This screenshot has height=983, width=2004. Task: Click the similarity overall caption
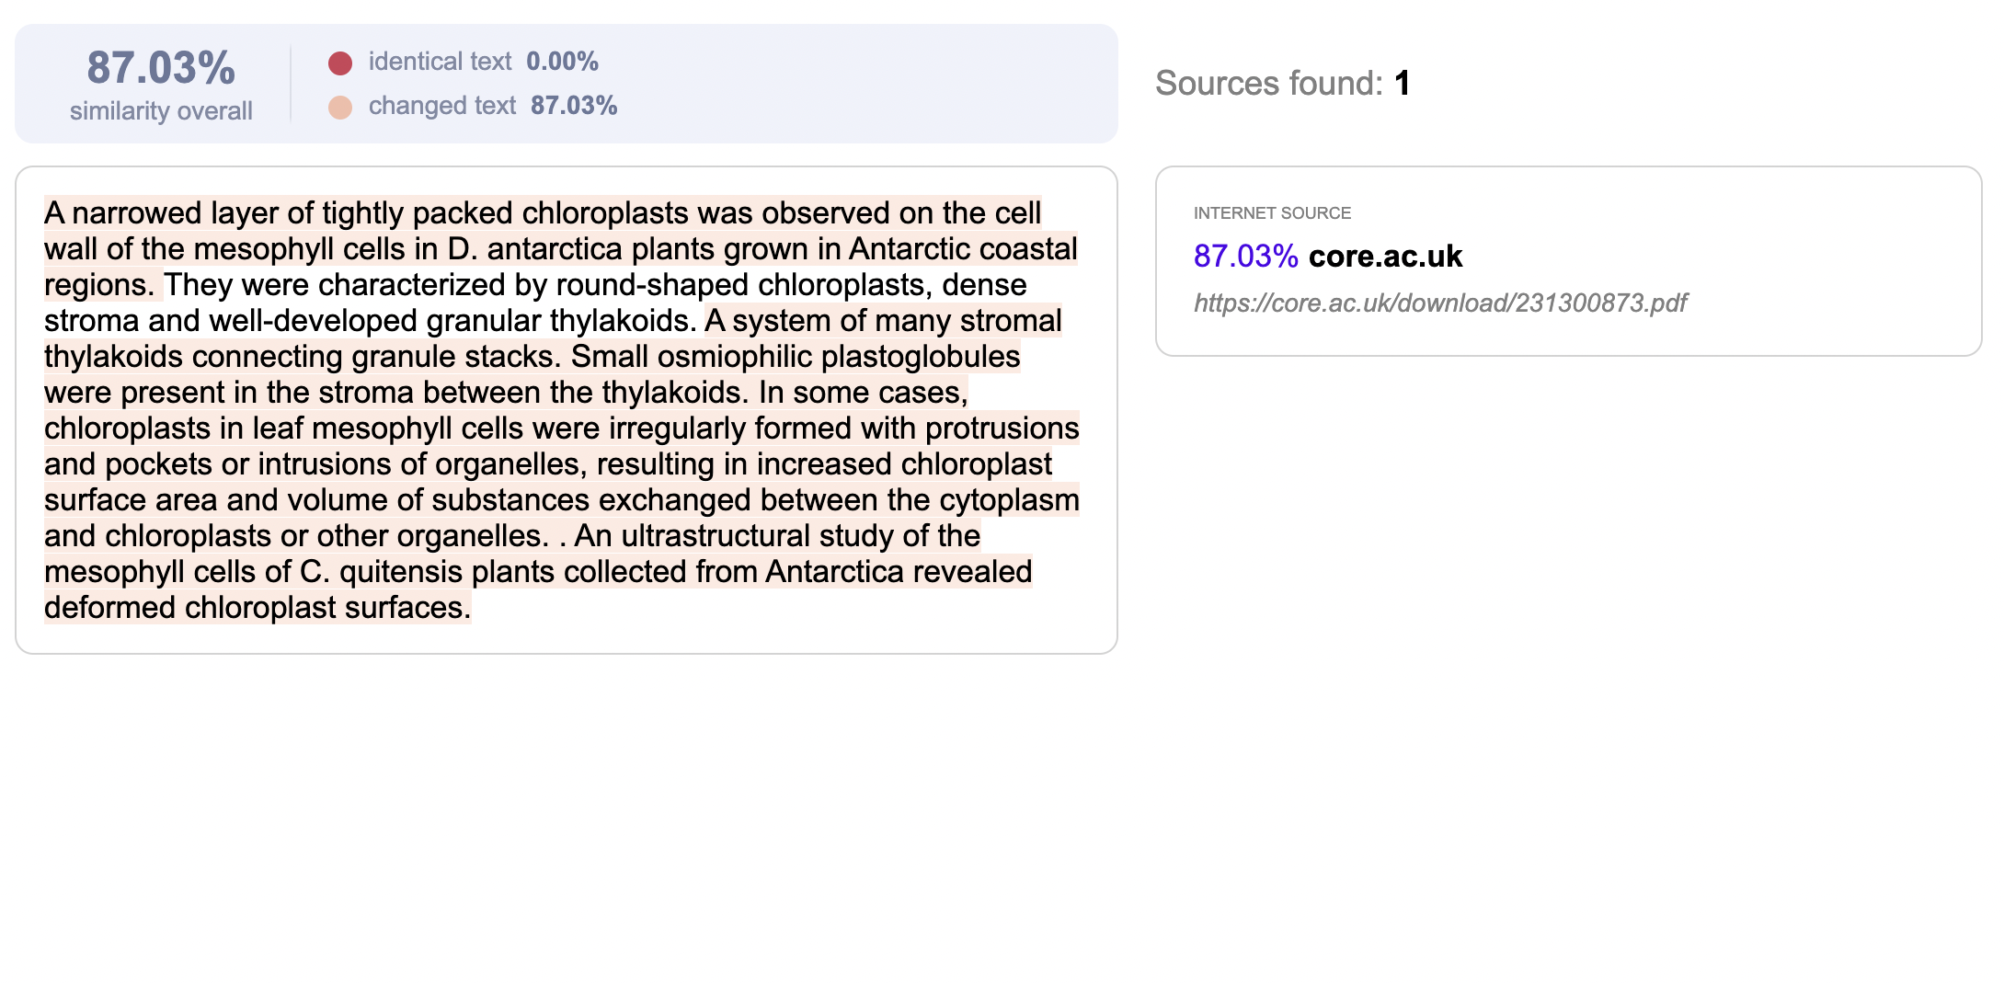tap(161, 110)
